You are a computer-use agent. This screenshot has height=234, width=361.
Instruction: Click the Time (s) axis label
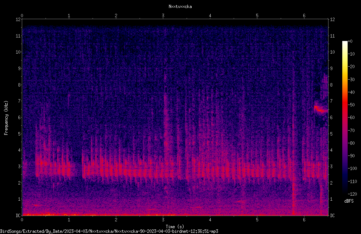pos(175,227)
